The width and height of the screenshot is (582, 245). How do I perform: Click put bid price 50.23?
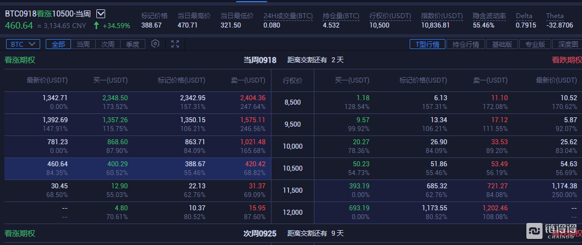click(362, 164)
